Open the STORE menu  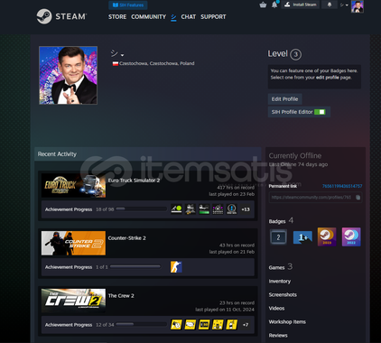click(117, 17)
